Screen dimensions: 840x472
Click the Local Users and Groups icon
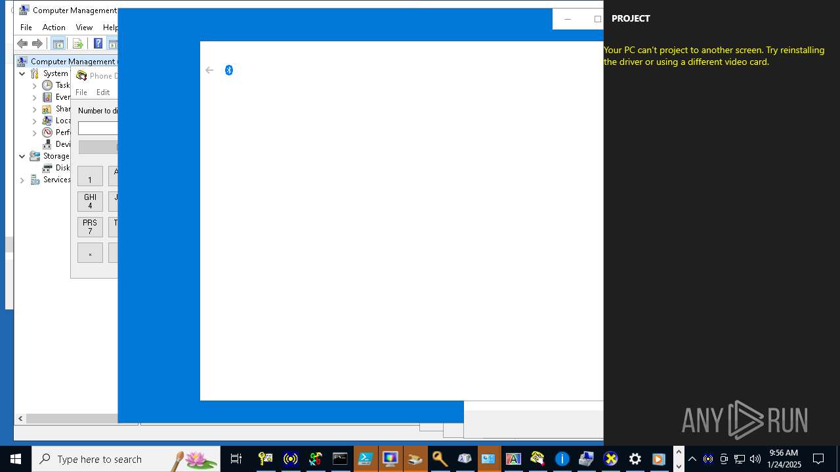pyautogui.click(x=47, y=121)
